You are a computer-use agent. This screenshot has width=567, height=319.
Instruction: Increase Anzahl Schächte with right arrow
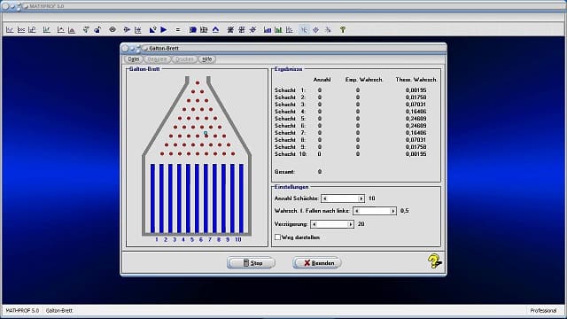click(x=361, y=198)
